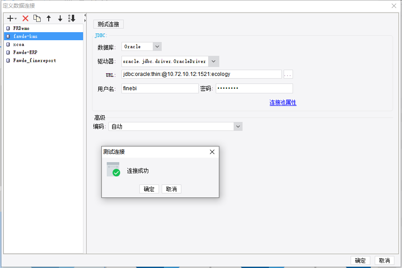The image size is (402, 268).
Task: Click the connection success status icon
Action: 113,169
